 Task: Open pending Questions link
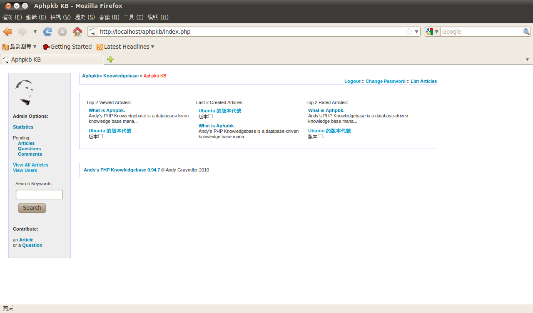click(x=29, y=149)
